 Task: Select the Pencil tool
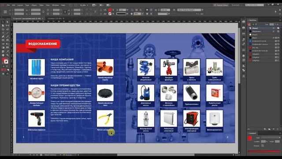click(x=7, y=37)
